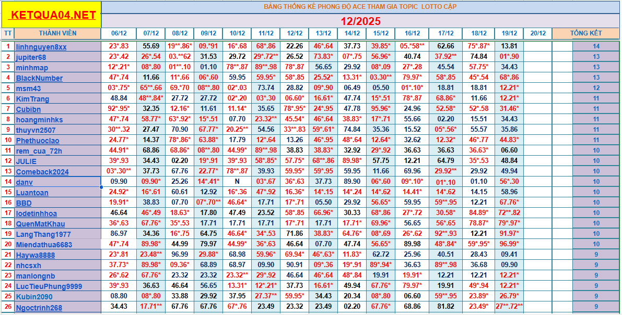Click LangThang1977 member link
Image resolution: width=622 pixels, height=315 pixels.
[43, 234]
